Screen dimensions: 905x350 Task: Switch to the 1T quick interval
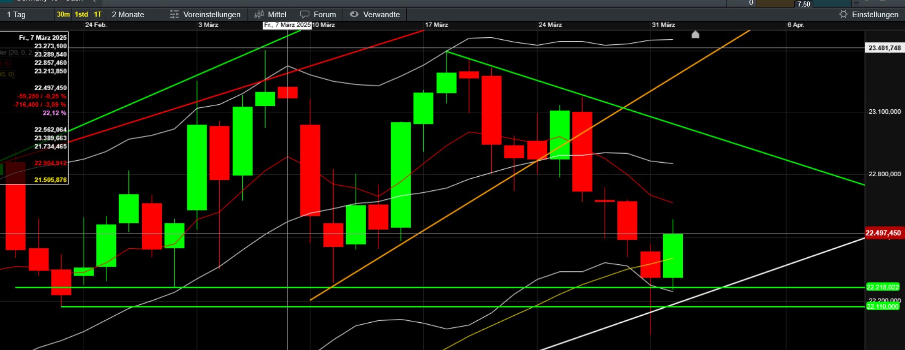[x=98, y=15]
